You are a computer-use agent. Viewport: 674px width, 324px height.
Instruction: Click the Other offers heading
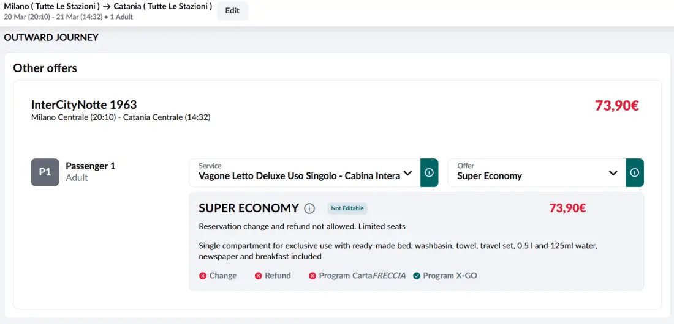coord(45,68)
